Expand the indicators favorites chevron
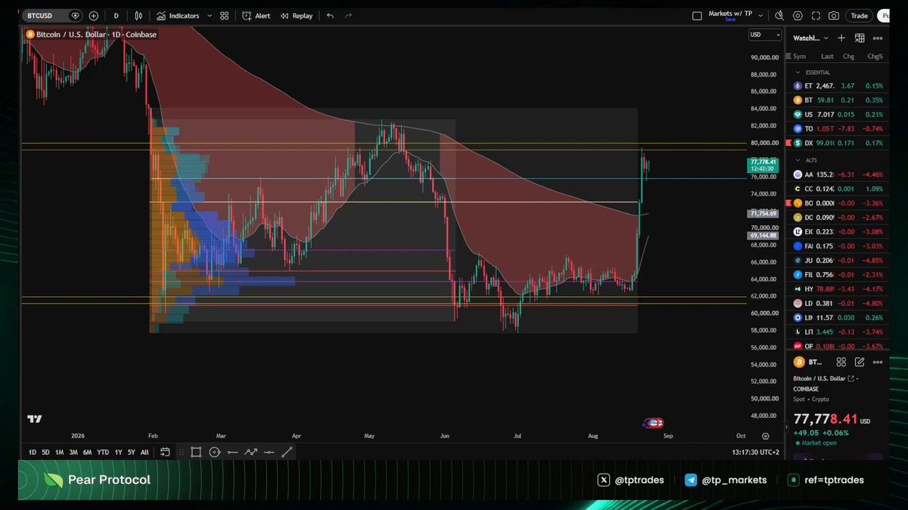908x510 pixels. click(208, 15)
